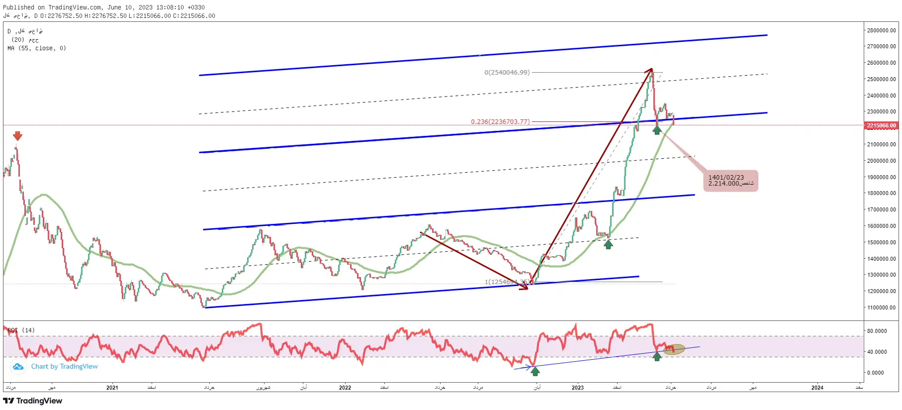The width and height of the screenshot is (902, 410).
Task: Click the green up arrow below the 0.236 level
Action: tap(657, 130)
